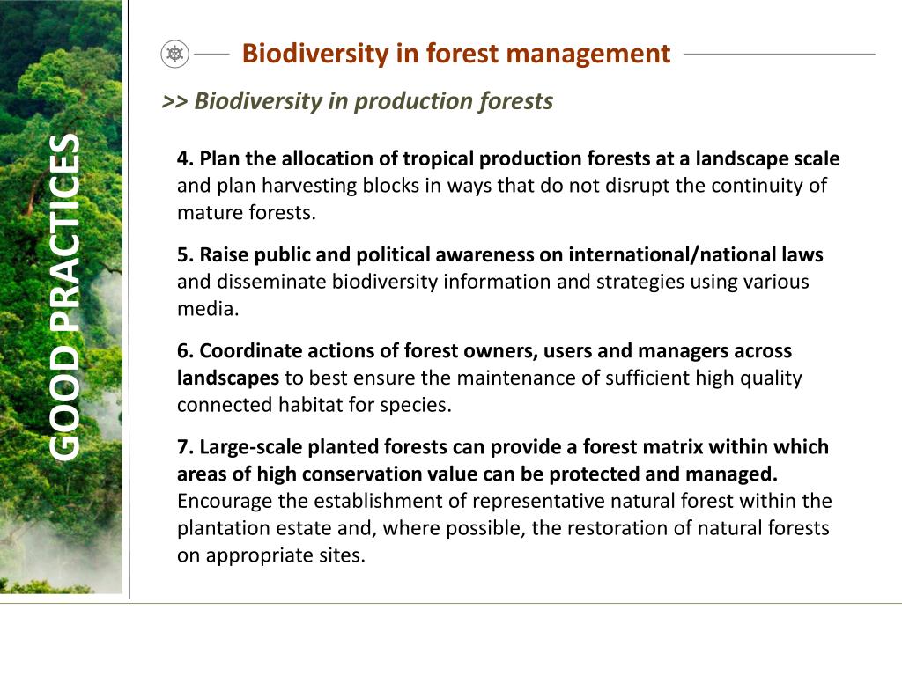
Task: Click the text 'connected habitat for species.'
Action: 314,405
